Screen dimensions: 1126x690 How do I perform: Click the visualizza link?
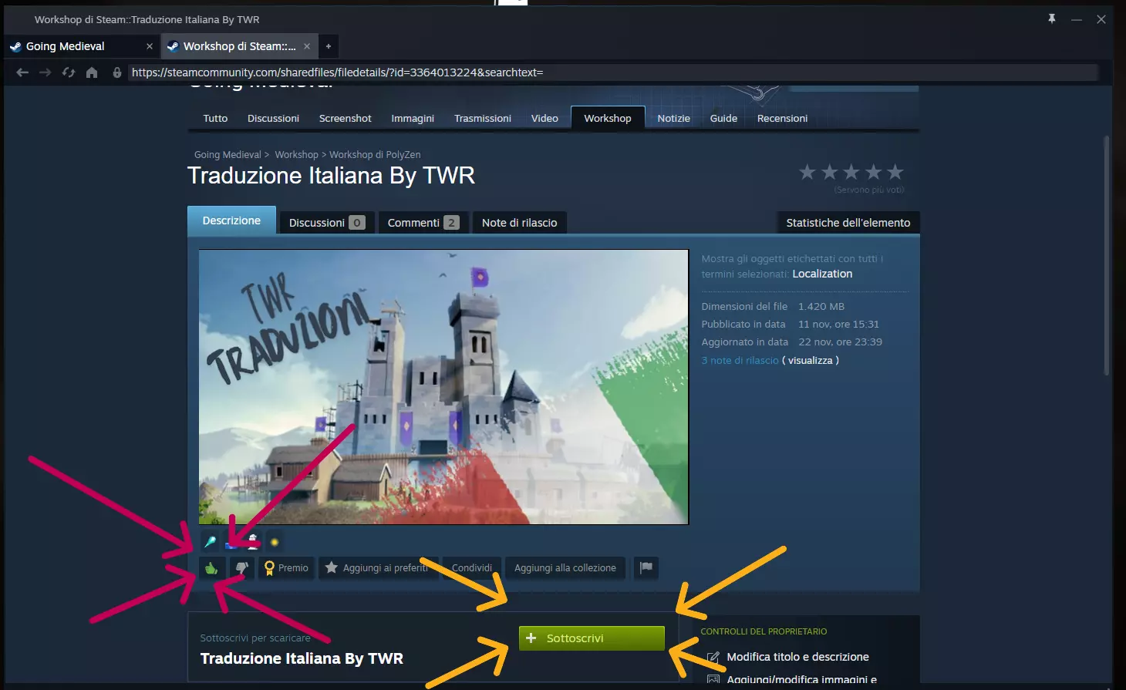811,360
